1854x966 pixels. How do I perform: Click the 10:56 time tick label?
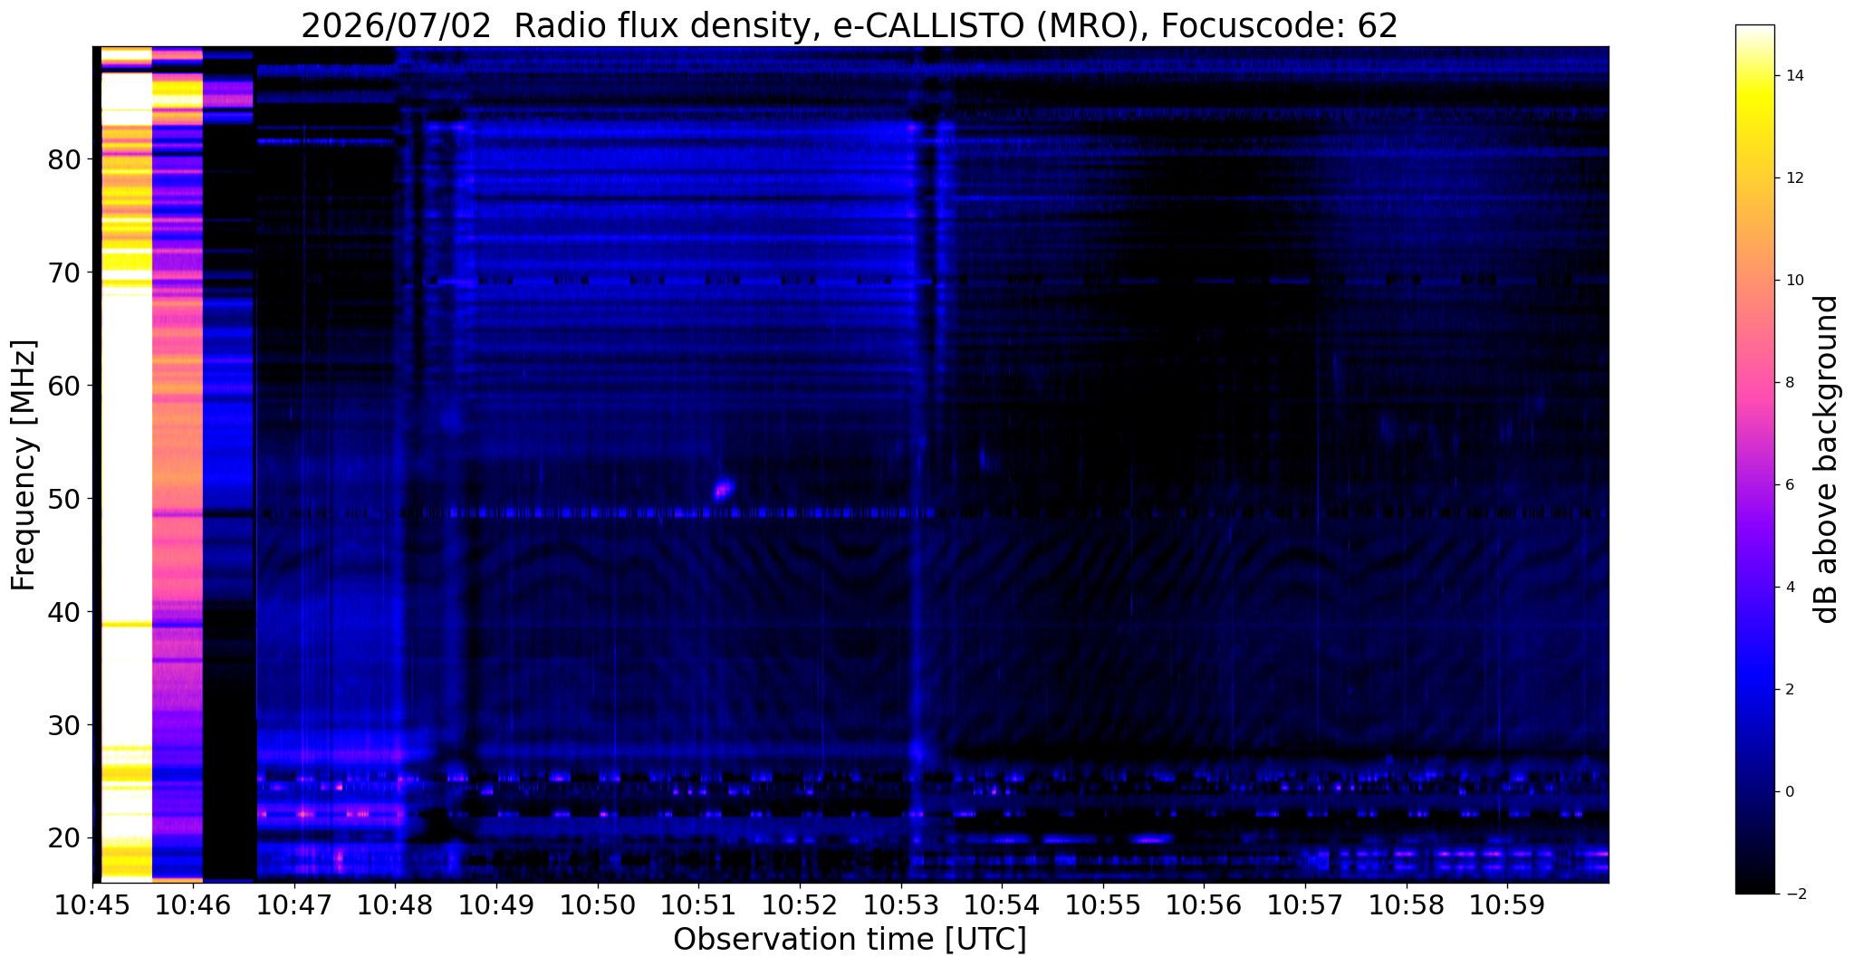pos(1204,904)
